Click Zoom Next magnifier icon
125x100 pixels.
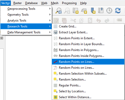67,11
